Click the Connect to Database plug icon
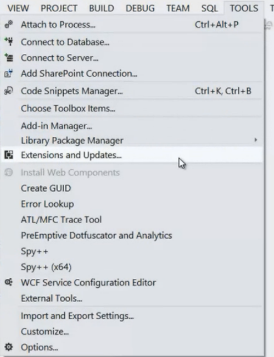Viewport: 274px width, 357px height. [x=9, y=42]
